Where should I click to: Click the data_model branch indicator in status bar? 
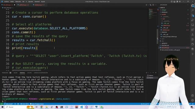click(x=9, y=104)
